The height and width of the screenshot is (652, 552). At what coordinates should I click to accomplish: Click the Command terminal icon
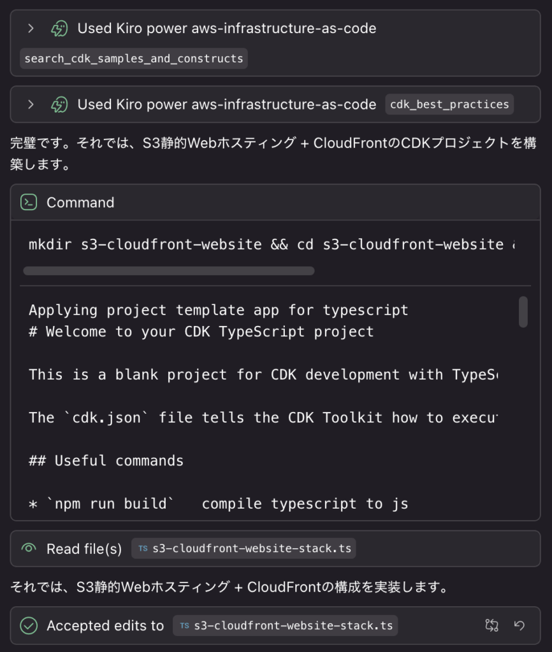pyautogui.click(x=29, y=202)
